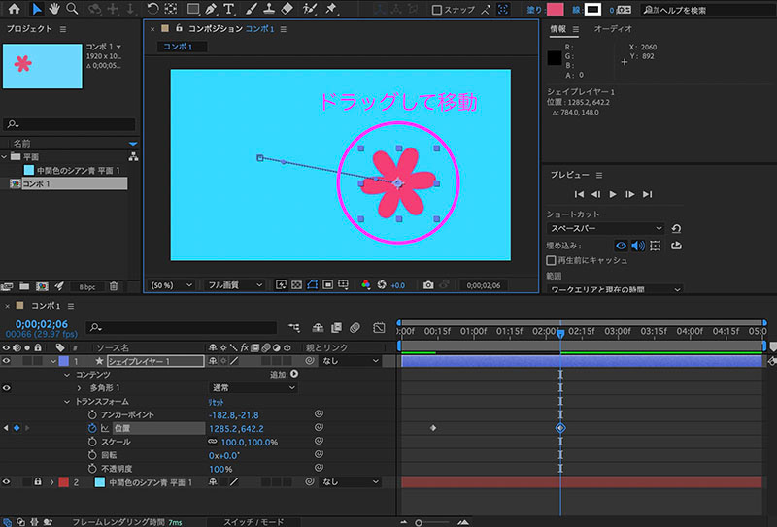The image size is (777, 527).
Task: Open the 通常 blend mode dropdown
Action: coord(253,388)
